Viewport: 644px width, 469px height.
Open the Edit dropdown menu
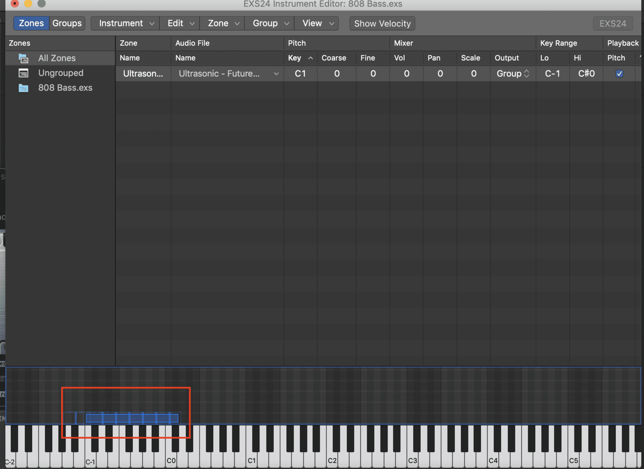pos(180,23)
